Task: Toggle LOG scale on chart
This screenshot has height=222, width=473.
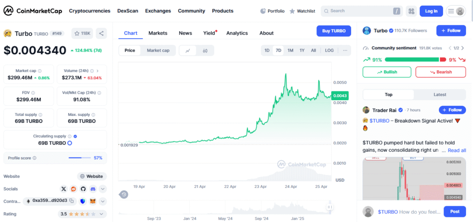Action: point(329,51)
